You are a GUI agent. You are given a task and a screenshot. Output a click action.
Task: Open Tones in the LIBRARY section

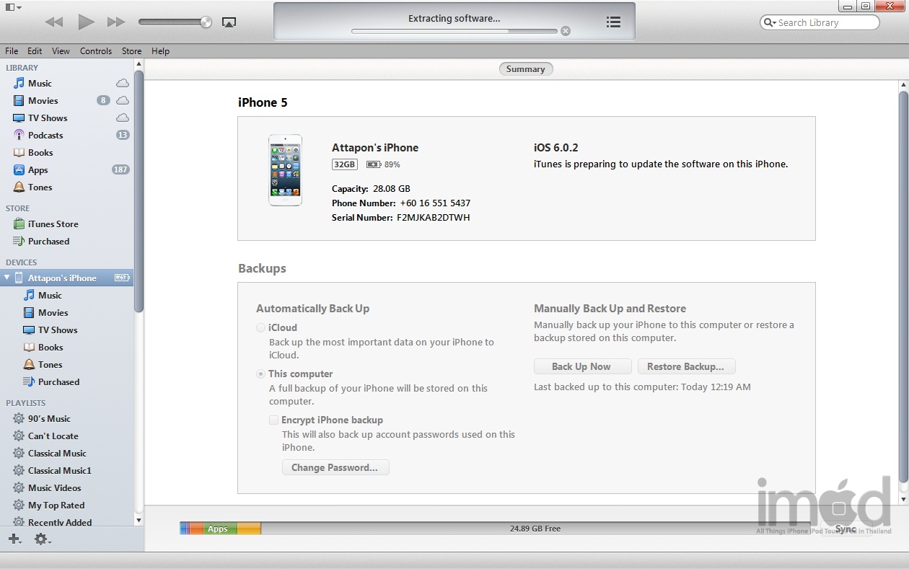click(x=40, y=187)
